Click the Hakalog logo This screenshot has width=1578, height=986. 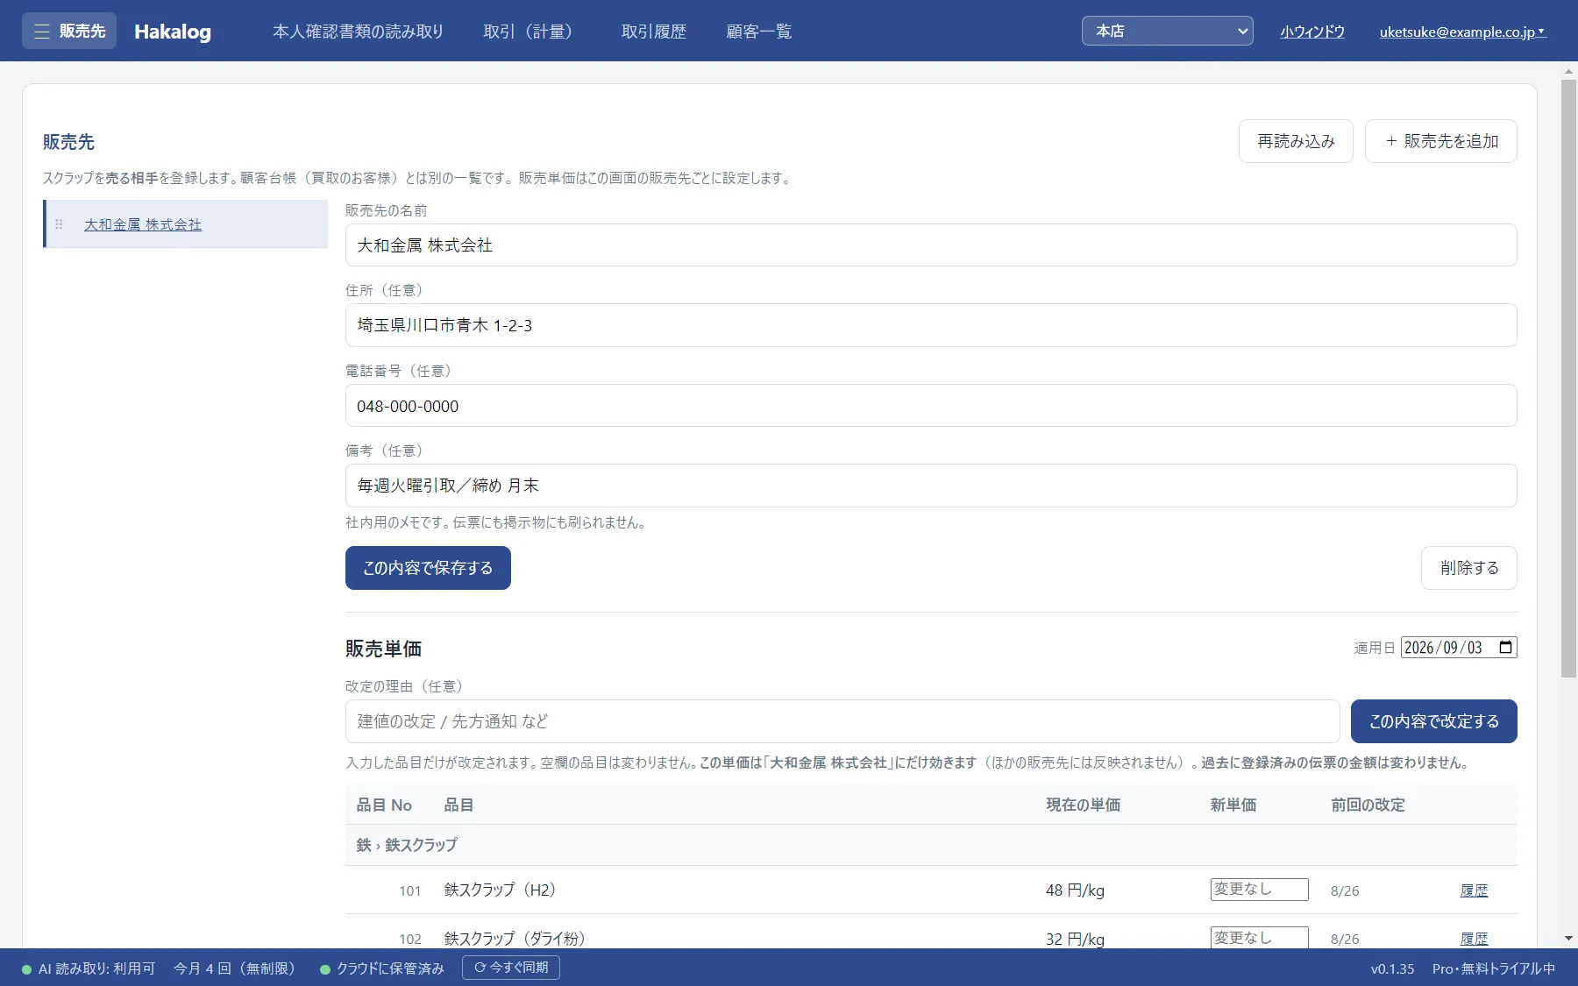[173, 32]
